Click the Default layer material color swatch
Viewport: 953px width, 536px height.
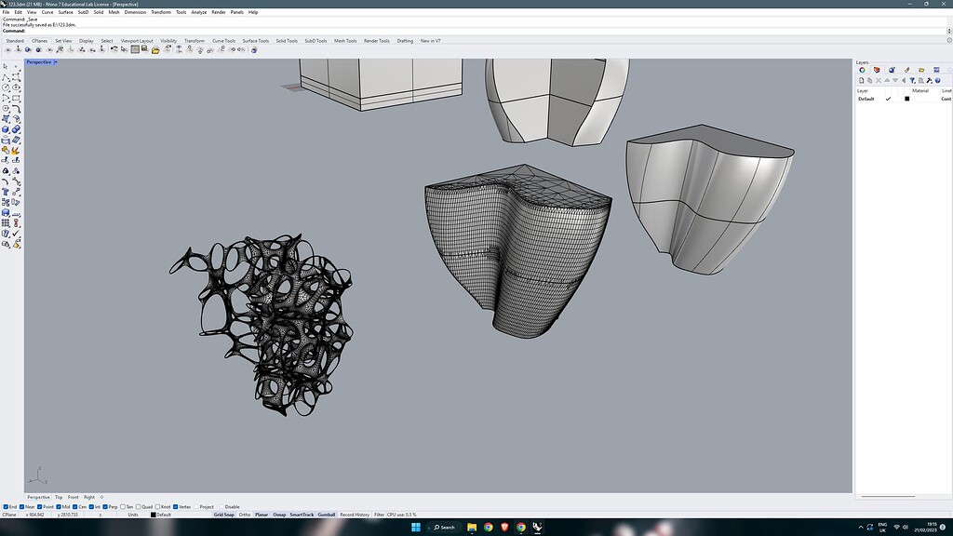pyautogui.click(x=907, y=99)
